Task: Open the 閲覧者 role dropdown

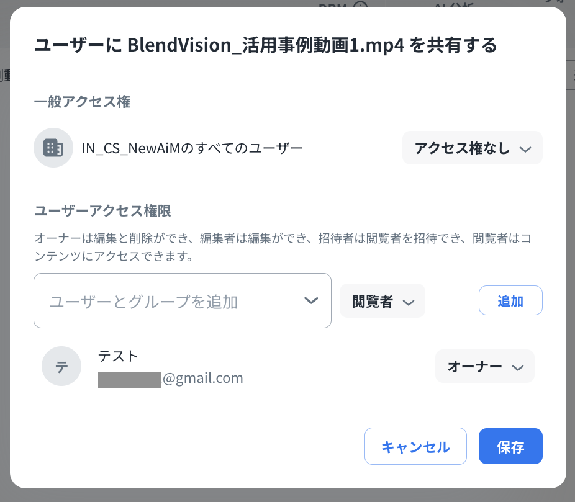Action: tap(382, 301)
